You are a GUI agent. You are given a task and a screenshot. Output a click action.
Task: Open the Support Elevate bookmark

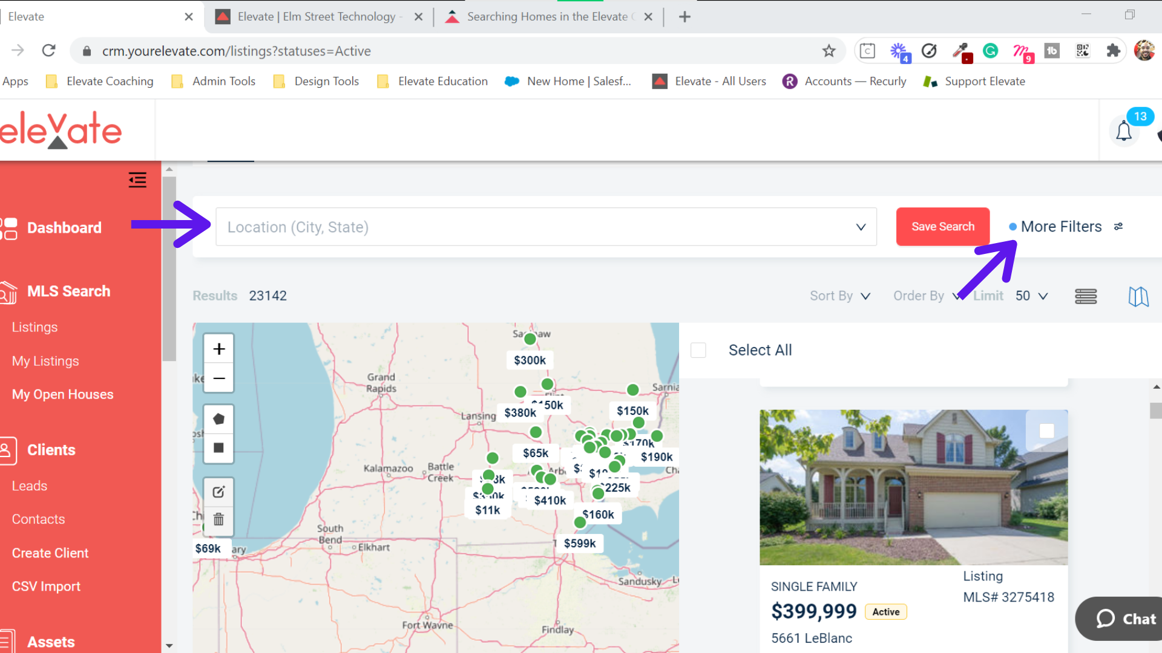point(974,81)
